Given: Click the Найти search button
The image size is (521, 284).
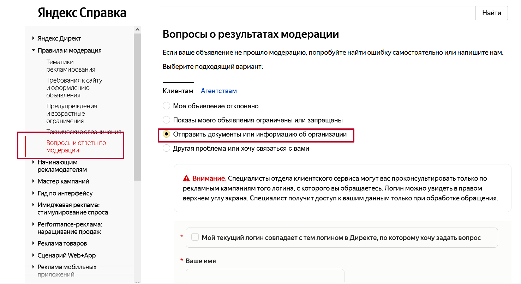Looking at the screenshot, I should coord(492,13).
